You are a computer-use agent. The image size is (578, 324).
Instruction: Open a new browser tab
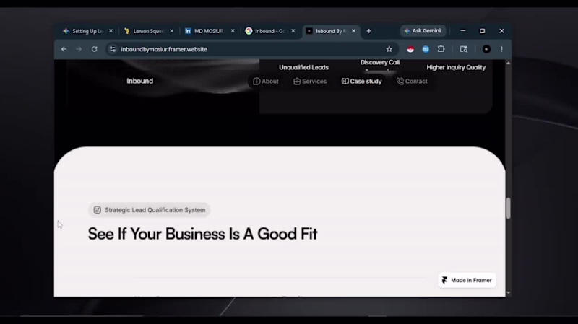[x=368, y=31]
